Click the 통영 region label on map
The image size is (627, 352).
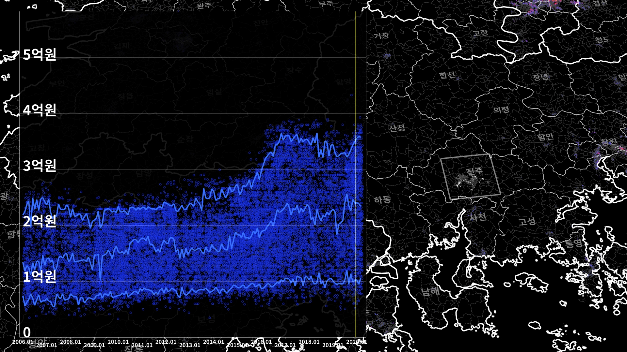[573, 243]
